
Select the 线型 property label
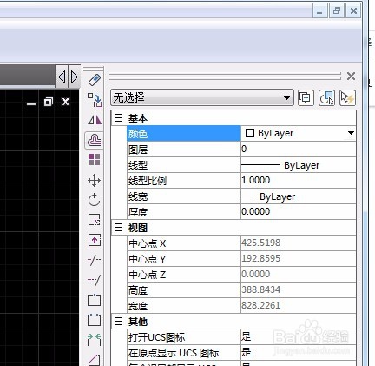point(138,165)
